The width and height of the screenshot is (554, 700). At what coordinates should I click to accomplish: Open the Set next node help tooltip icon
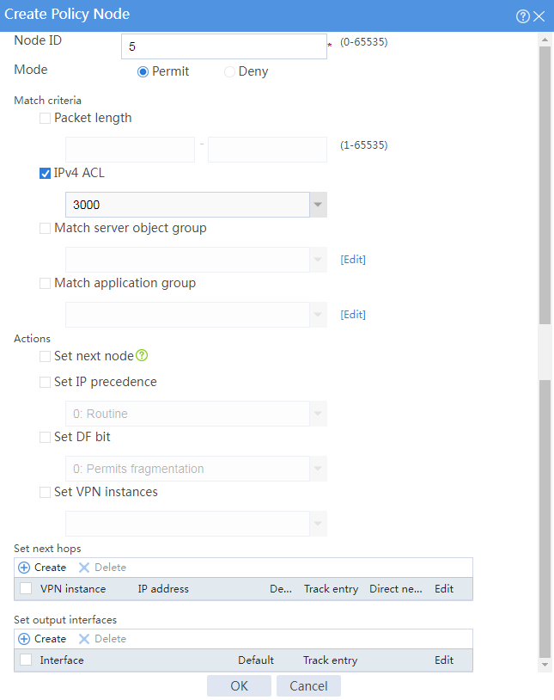[142, 355]
